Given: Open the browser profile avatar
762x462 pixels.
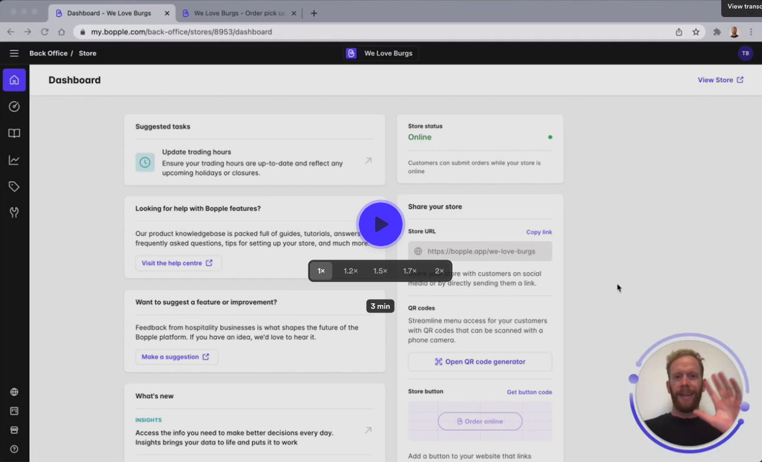Looking at the screenshot, I should (734, 32).
